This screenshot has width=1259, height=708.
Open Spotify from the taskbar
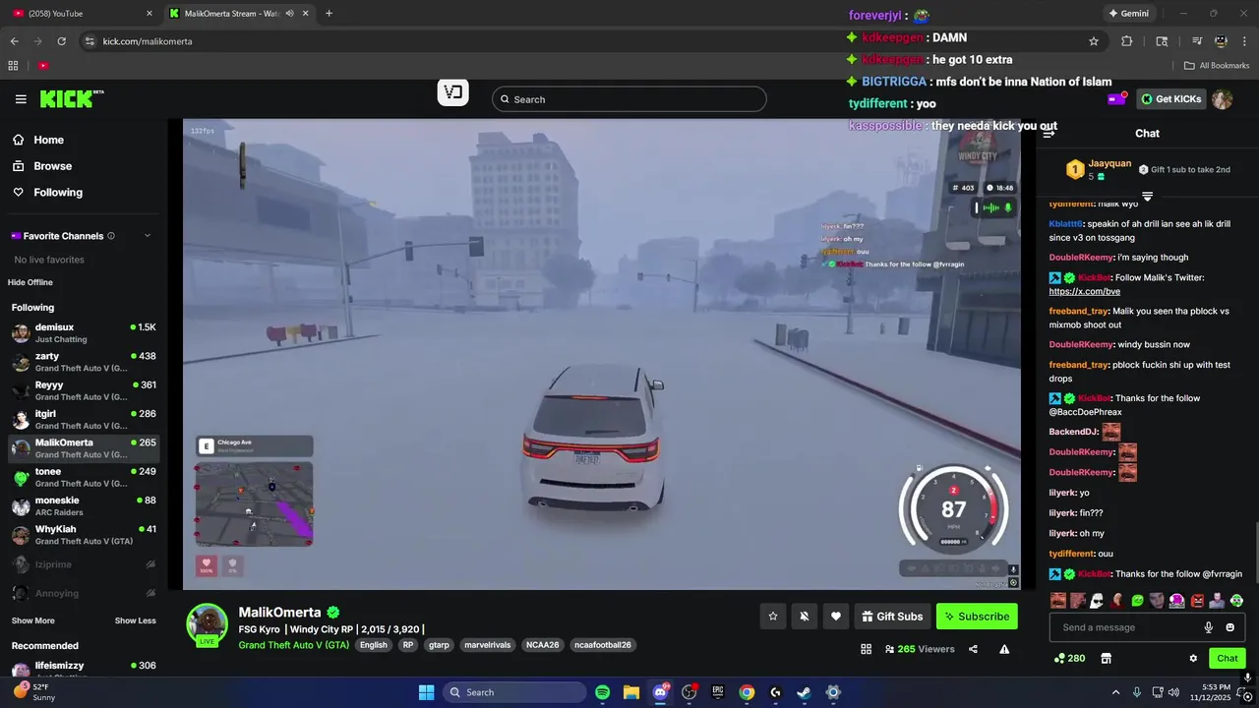(602, 692)
